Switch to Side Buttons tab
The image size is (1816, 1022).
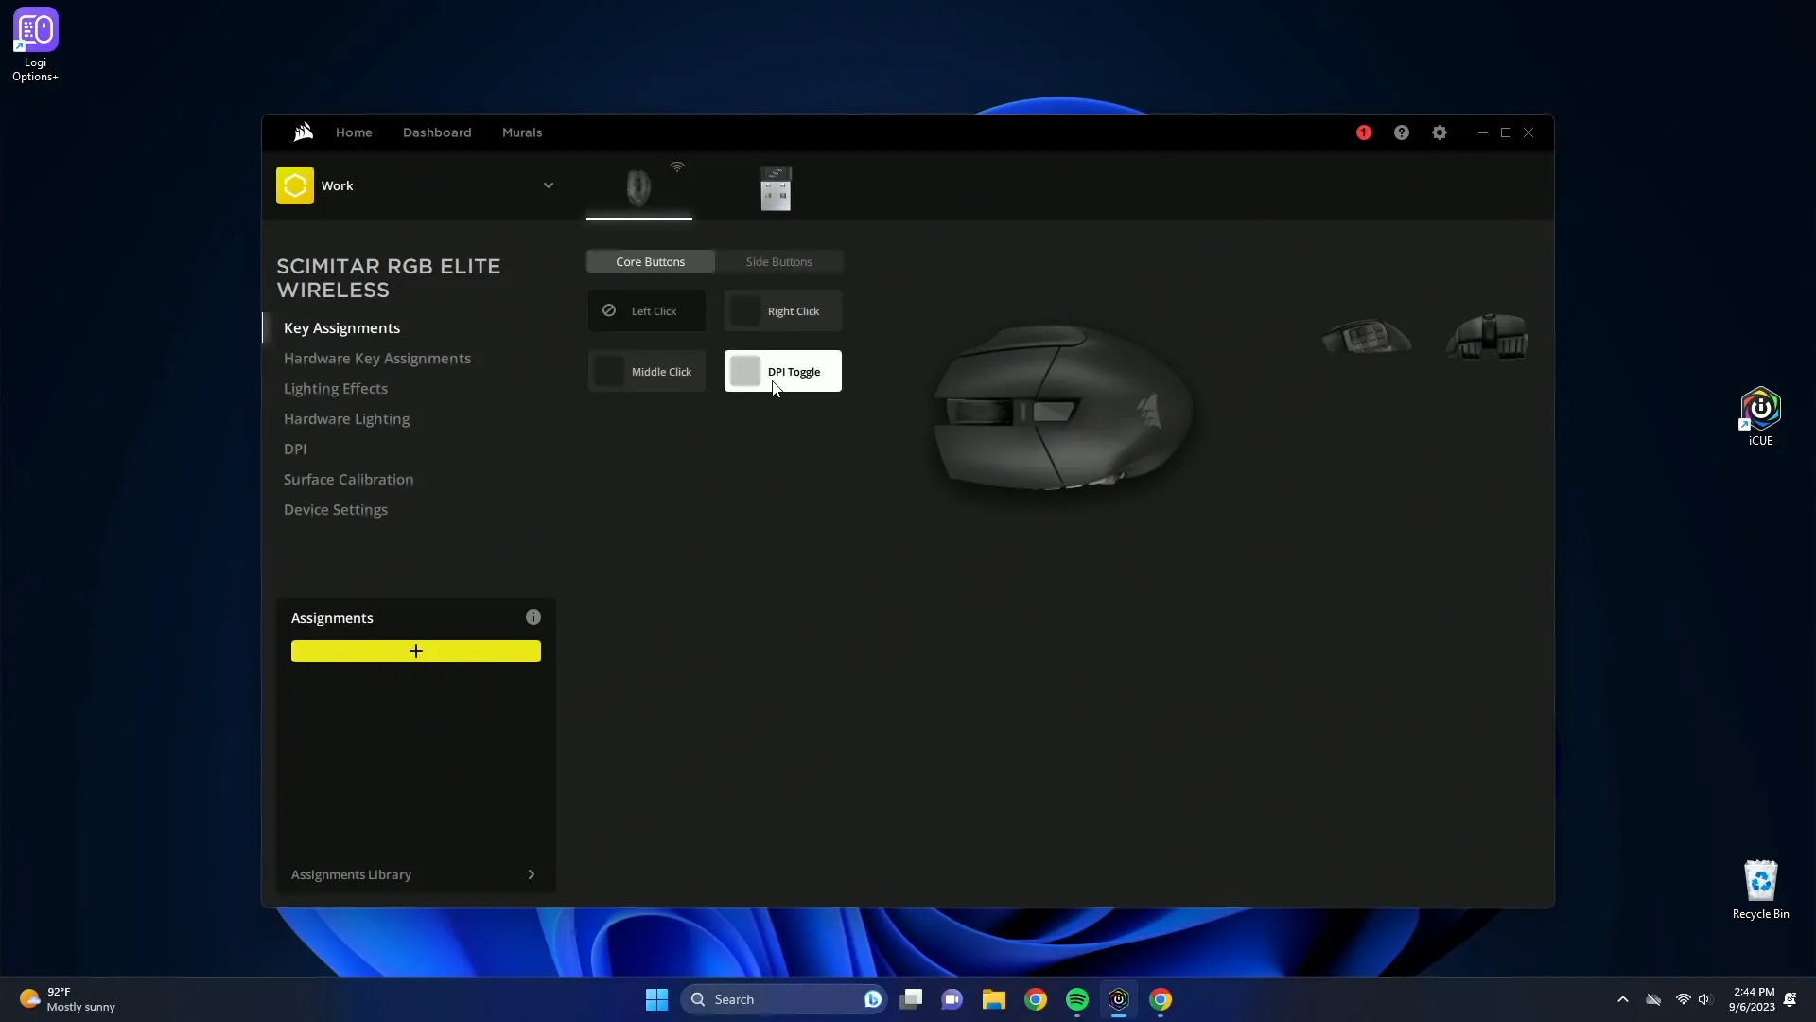[x=778, y=261]
